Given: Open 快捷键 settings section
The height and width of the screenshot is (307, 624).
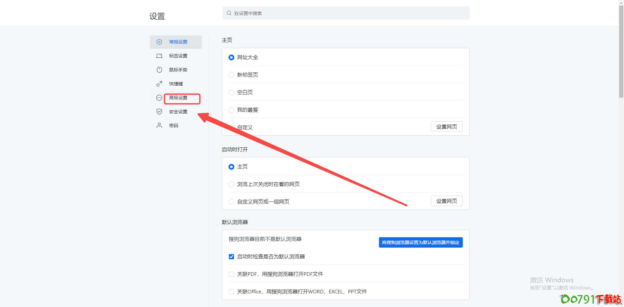Looking at the screenshot, I should 176,84.
